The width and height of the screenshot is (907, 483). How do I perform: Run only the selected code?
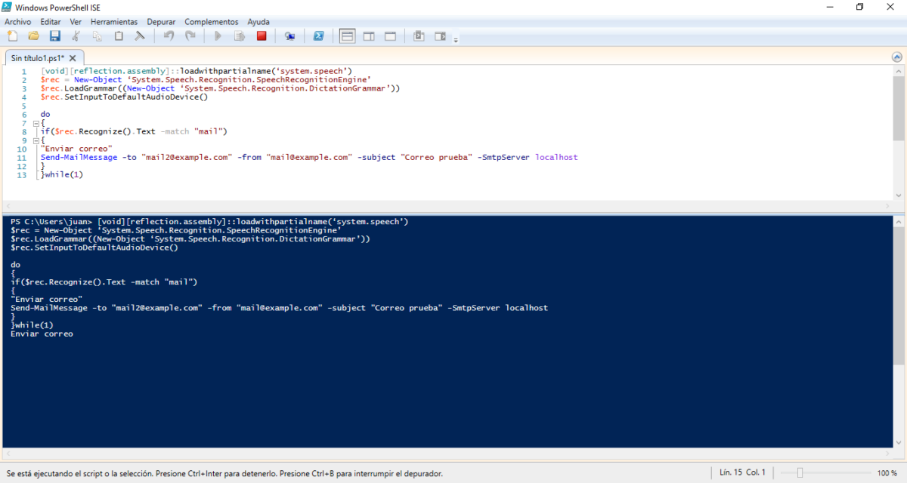click(239, 35)
